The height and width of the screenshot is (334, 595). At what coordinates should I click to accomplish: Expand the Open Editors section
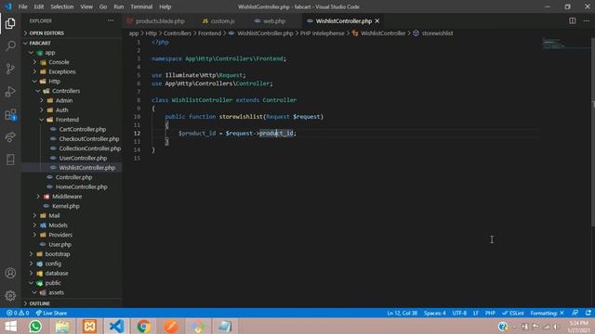[46, 33]
